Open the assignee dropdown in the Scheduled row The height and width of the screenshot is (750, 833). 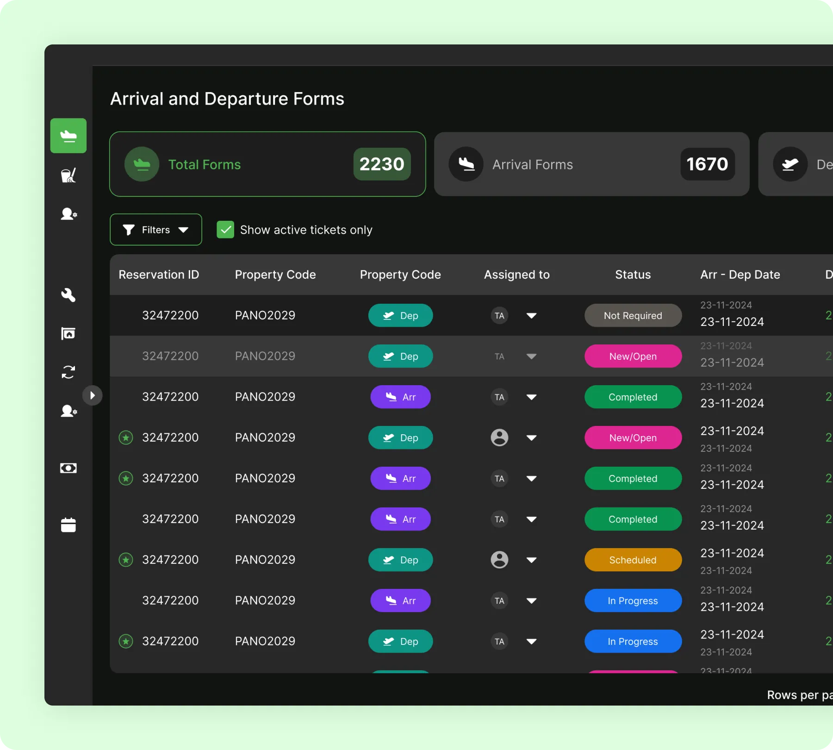point(532,560)
